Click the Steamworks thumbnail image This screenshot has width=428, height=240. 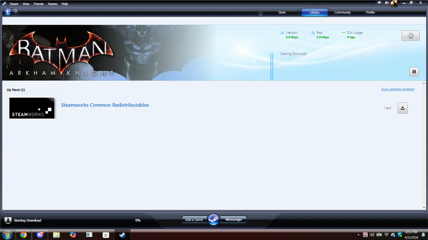point(32,108)
